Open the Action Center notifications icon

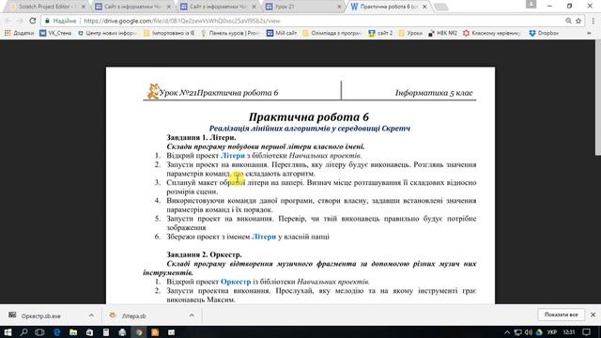[586, 332]
